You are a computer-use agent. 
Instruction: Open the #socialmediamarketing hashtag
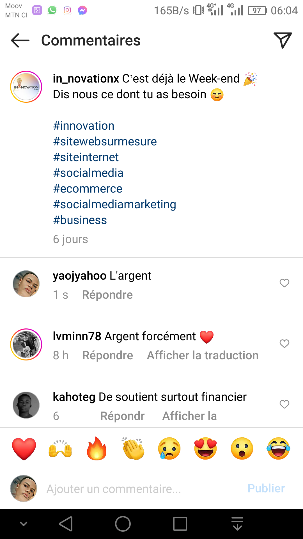[x=114, y=204]
